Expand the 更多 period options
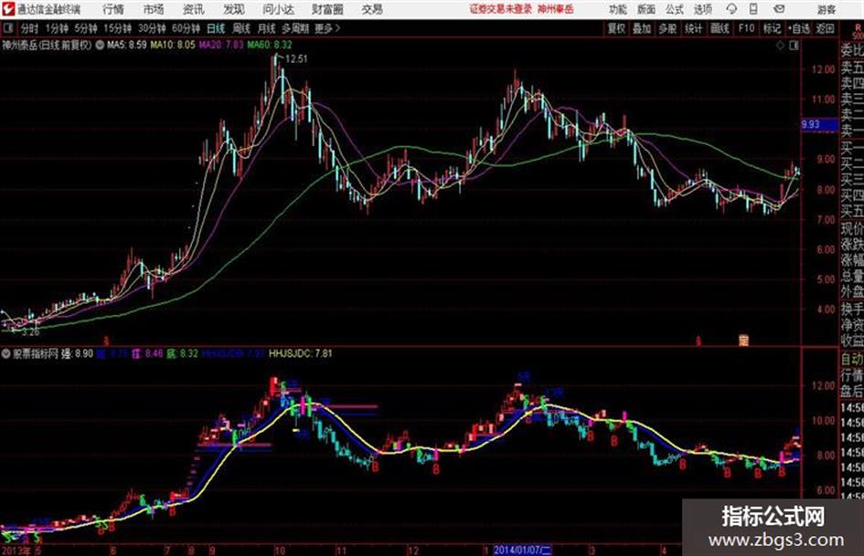 (x=327, y=28)
